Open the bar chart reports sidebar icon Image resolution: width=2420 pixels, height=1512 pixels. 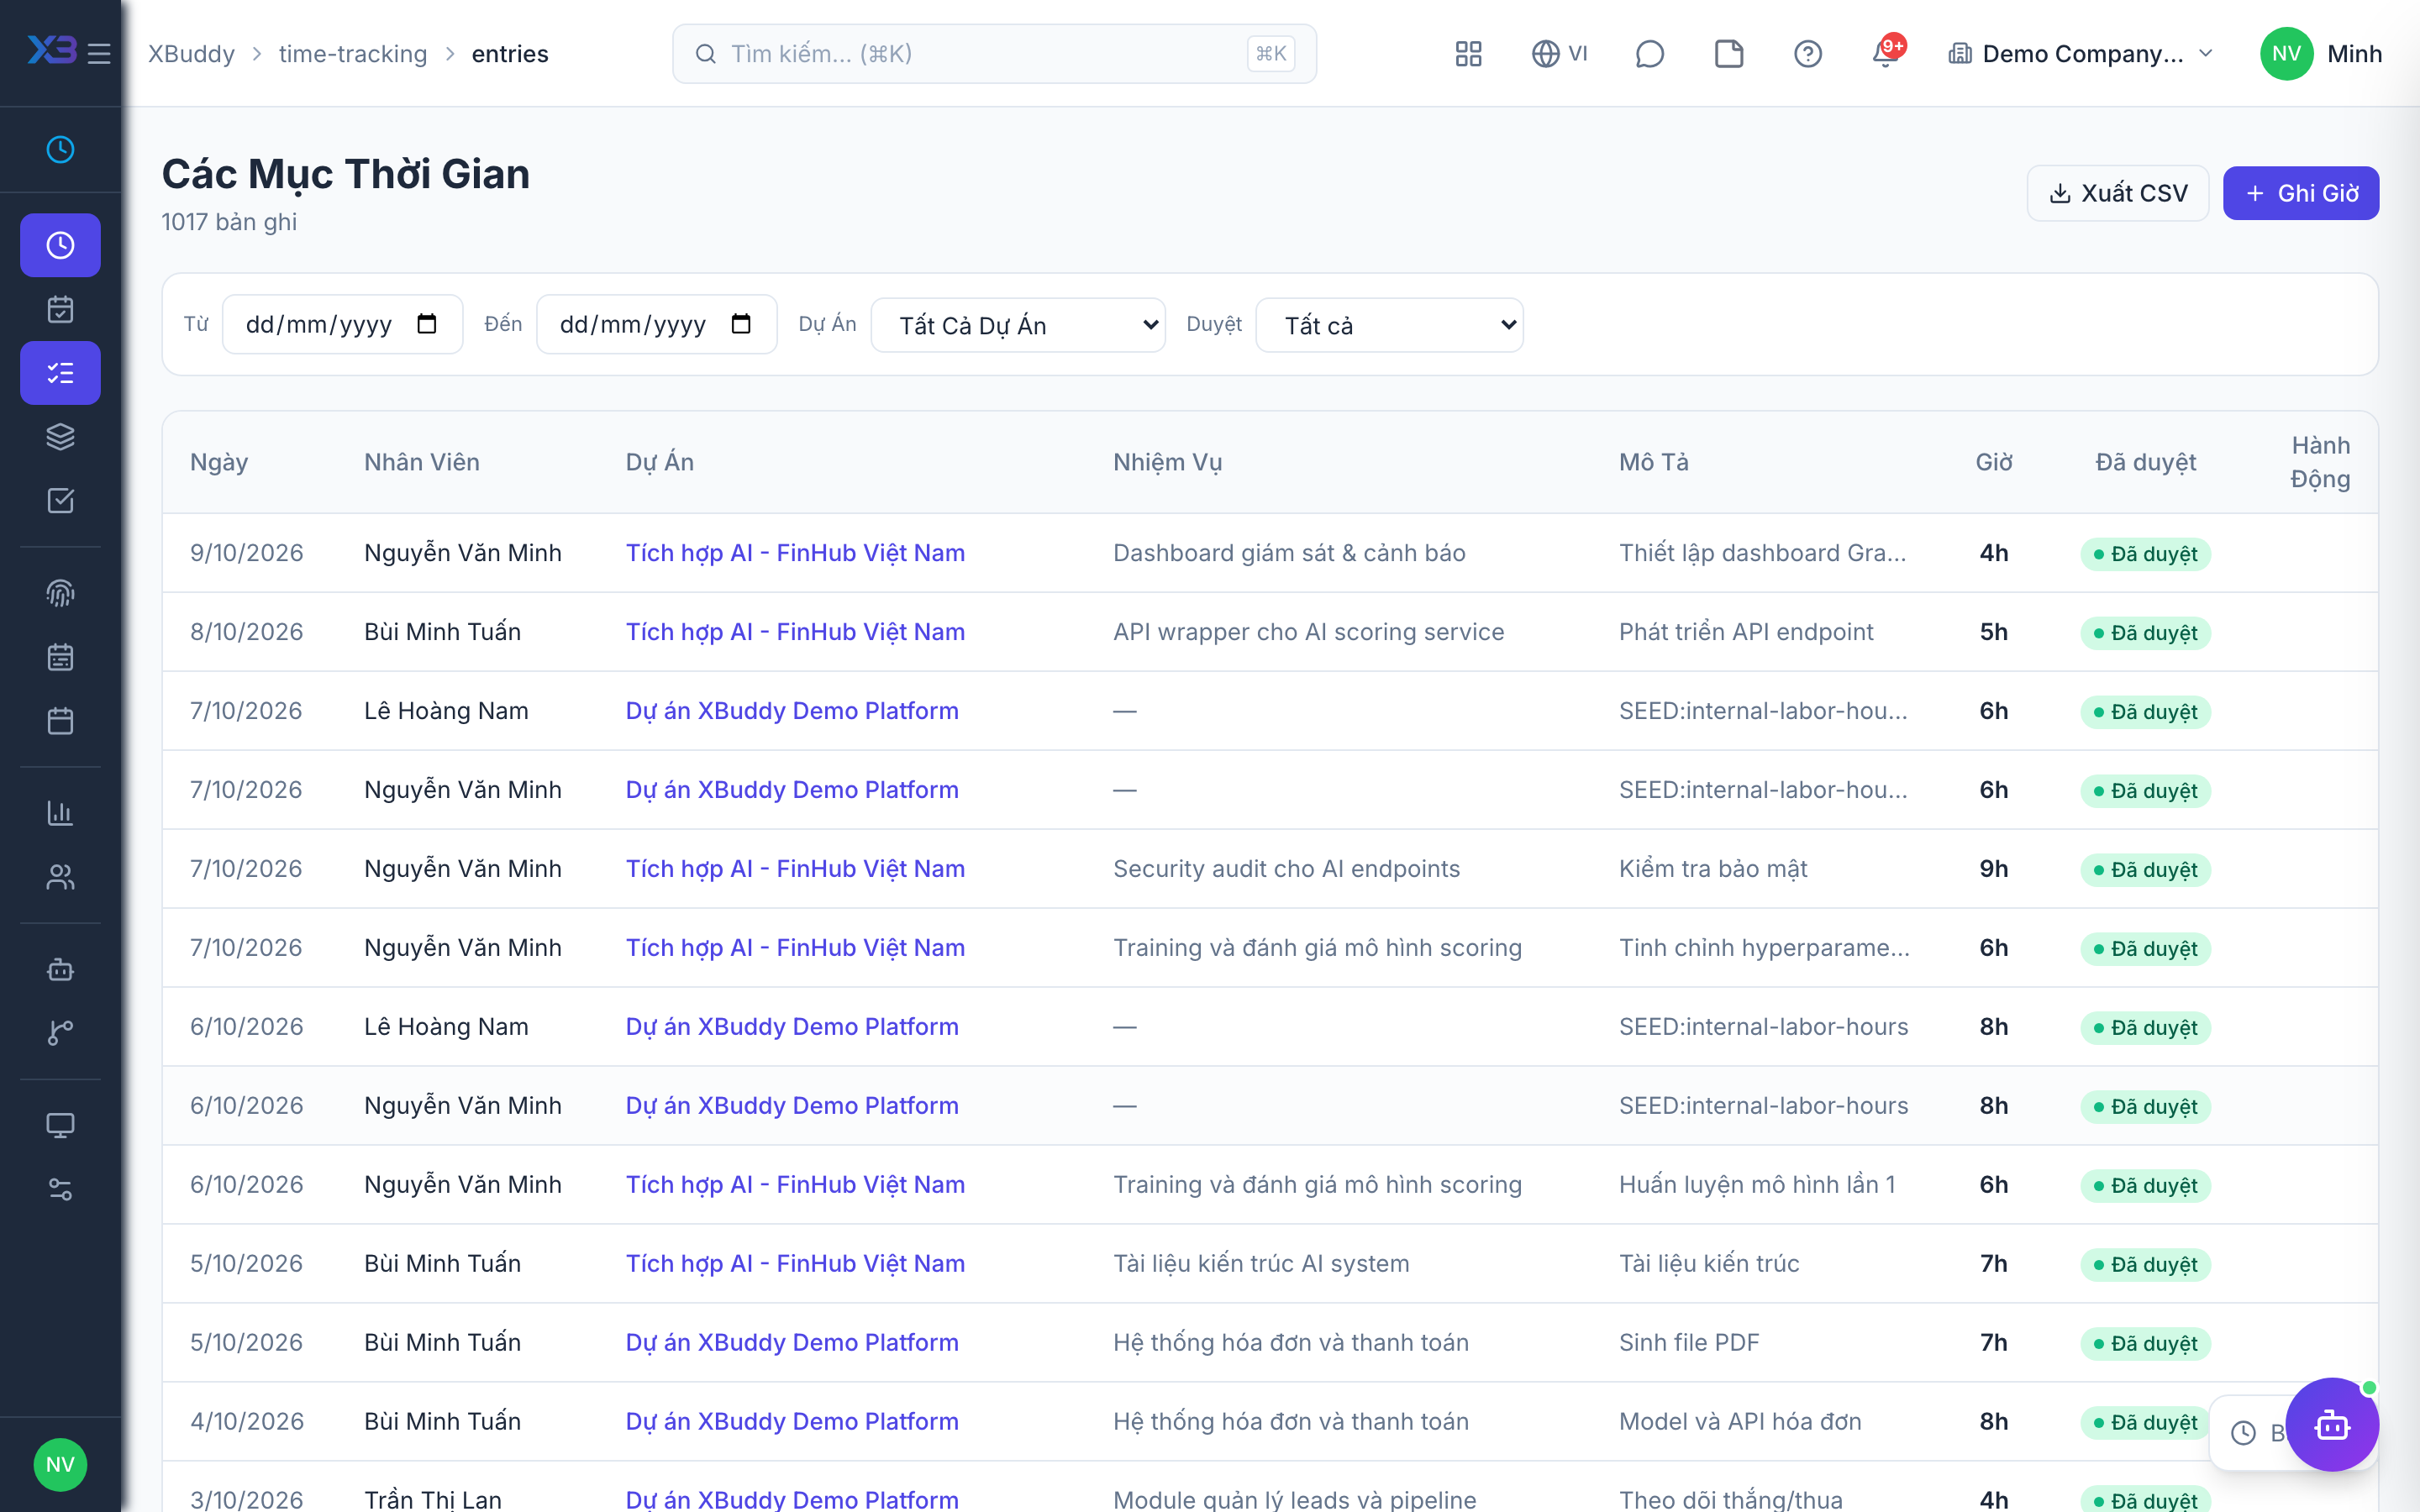pos(60,813)
